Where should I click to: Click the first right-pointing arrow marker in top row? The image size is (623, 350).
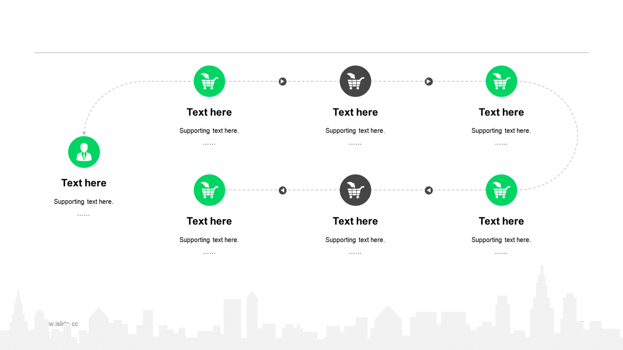click(x=283, y=81)
